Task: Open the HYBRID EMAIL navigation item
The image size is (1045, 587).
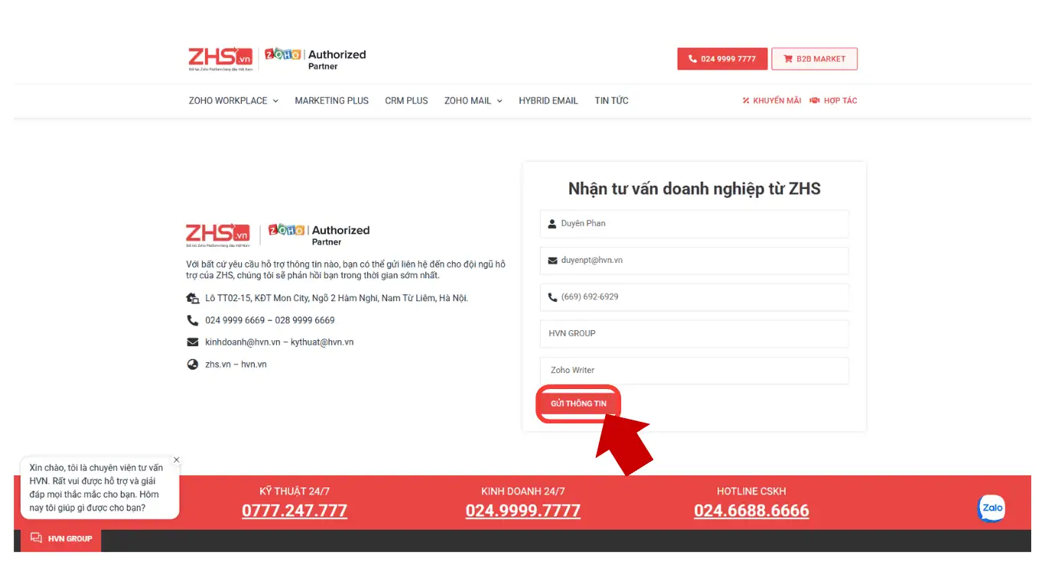Action: click(x=549, y=100)
